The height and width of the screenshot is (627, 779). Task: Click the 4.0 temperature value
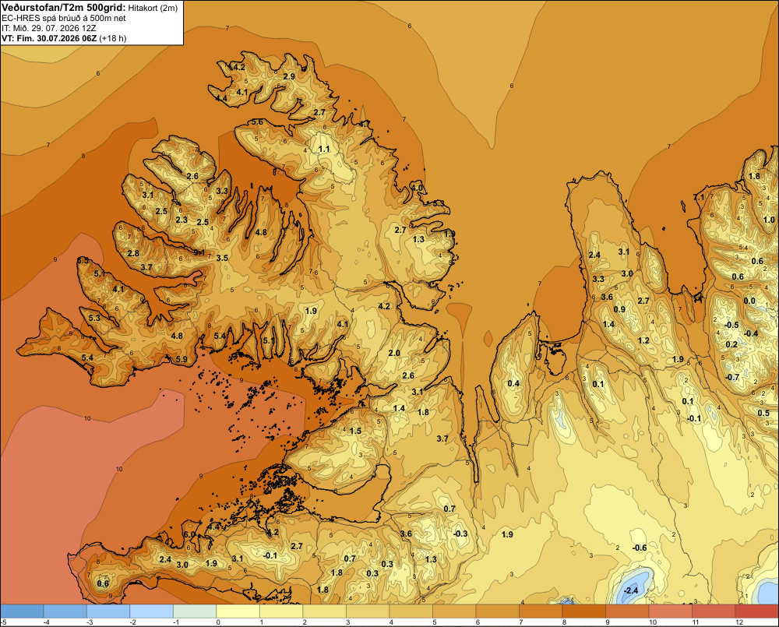coord(417,188)
